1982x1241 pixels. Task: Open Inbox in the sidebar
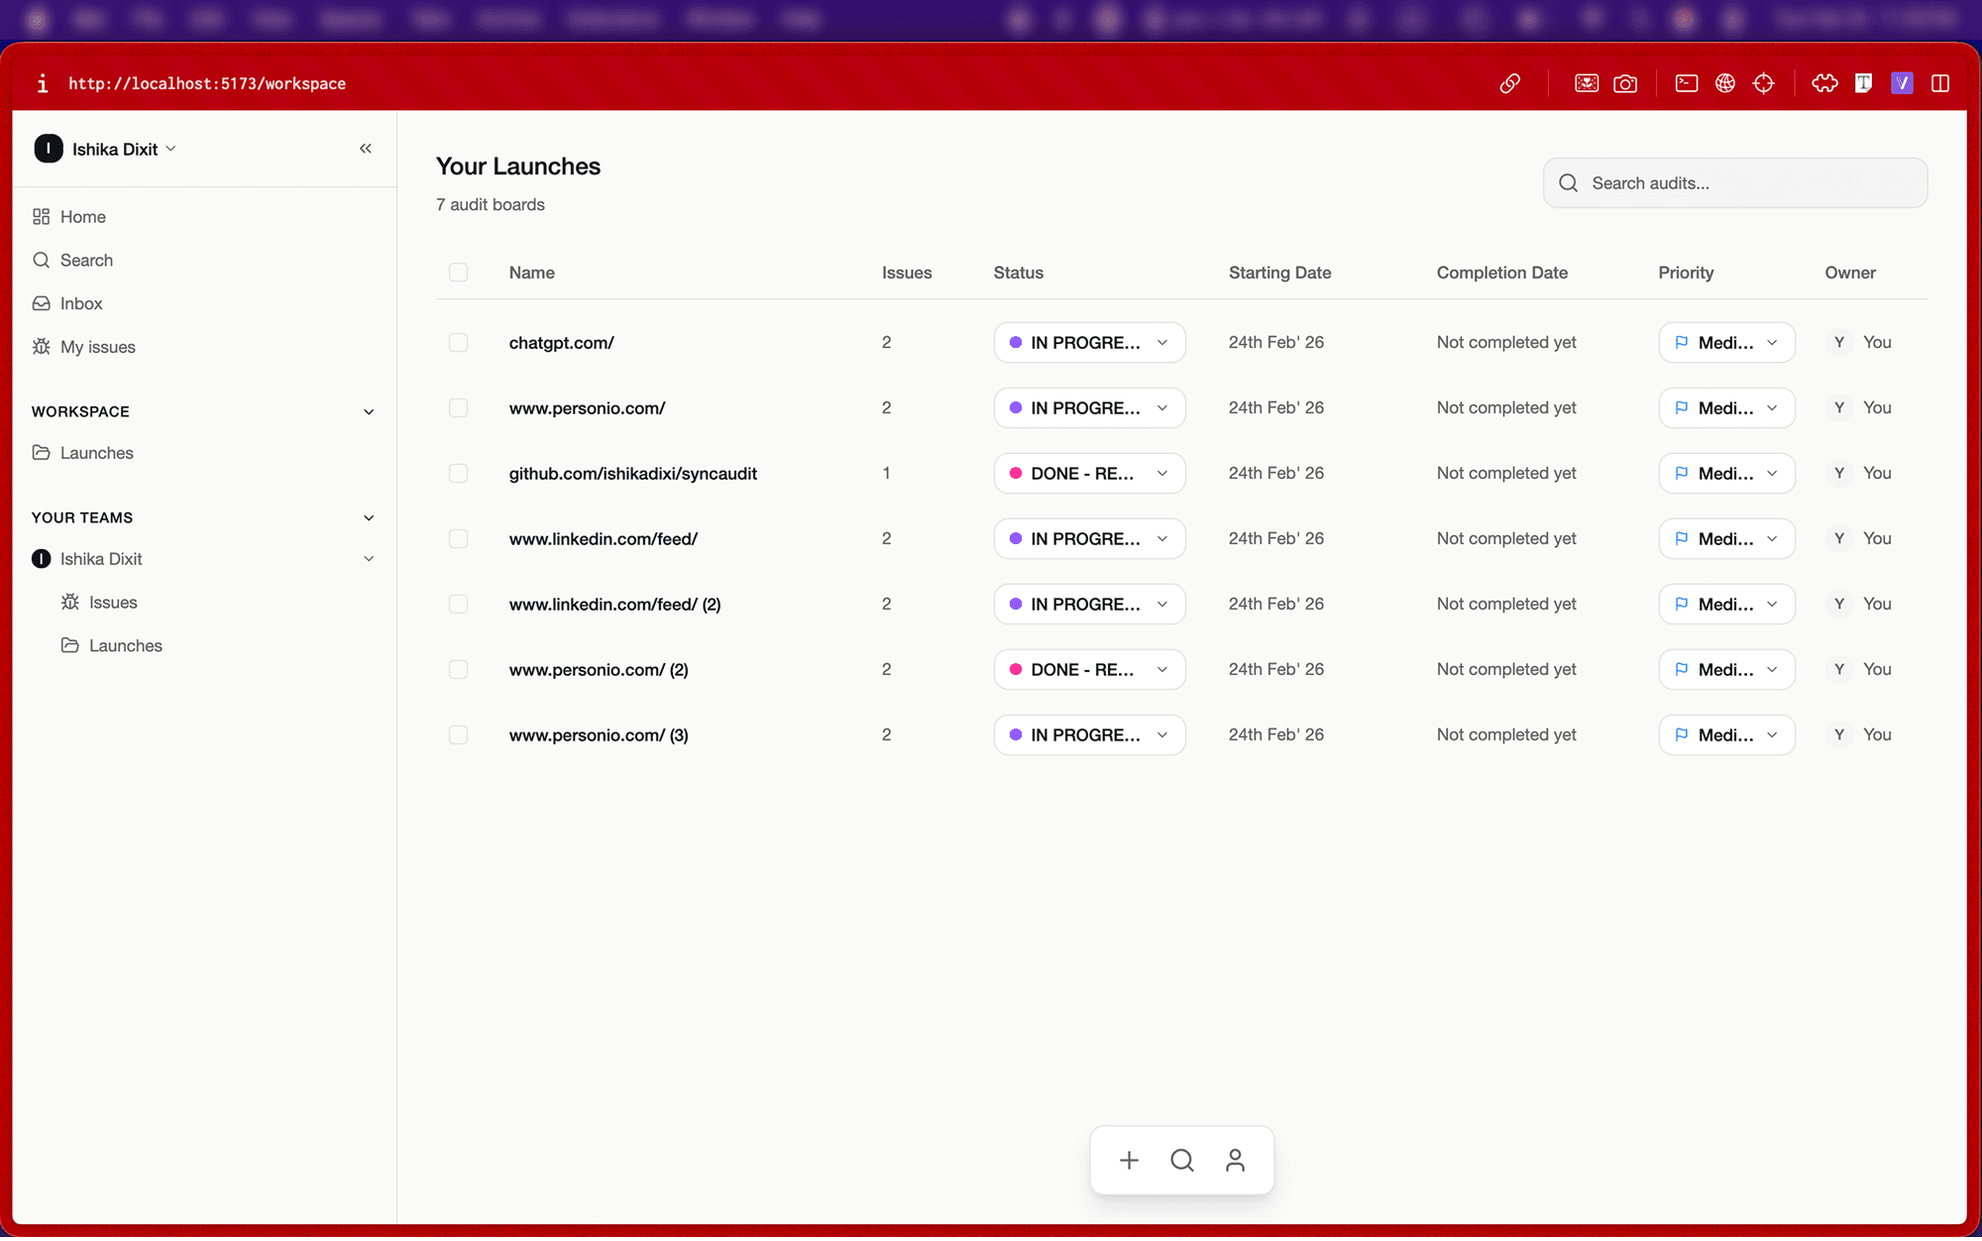click(81, 303)
